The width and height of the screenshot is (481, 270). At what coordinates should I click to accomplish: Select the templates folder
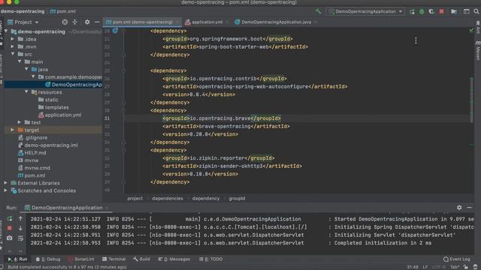tap(53, 107)
